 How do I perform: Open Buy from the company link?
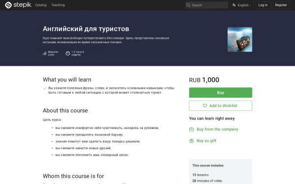pos(217,129)
